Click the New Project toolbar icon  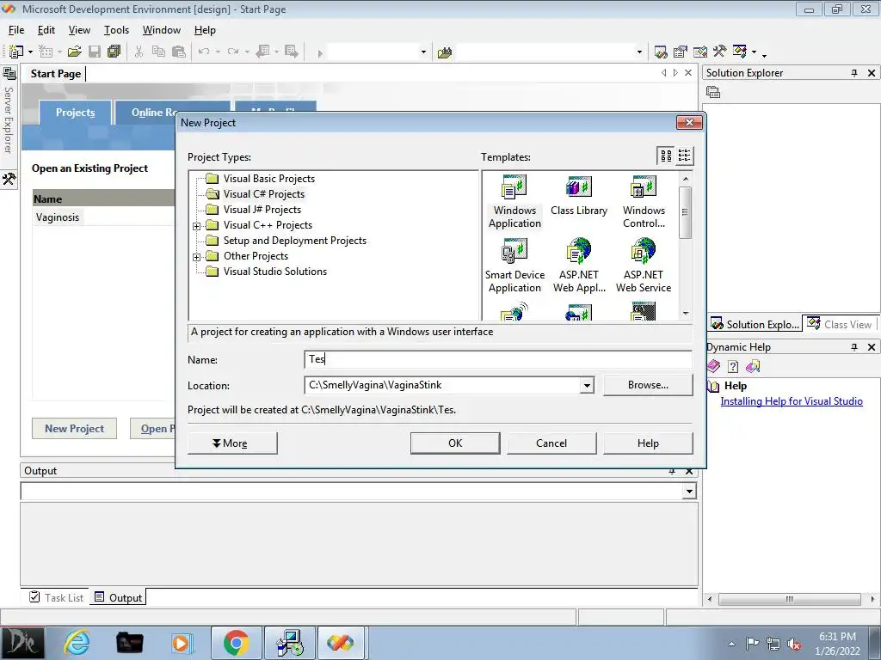pos(16,52)
